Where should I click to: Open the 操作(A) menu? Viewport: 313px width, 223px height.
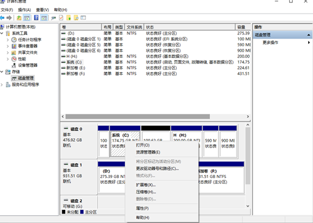click(x=24, y=9)
